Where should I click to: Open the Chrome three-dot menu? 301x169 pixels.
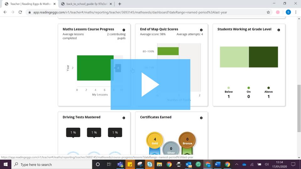tap(296, 12)
